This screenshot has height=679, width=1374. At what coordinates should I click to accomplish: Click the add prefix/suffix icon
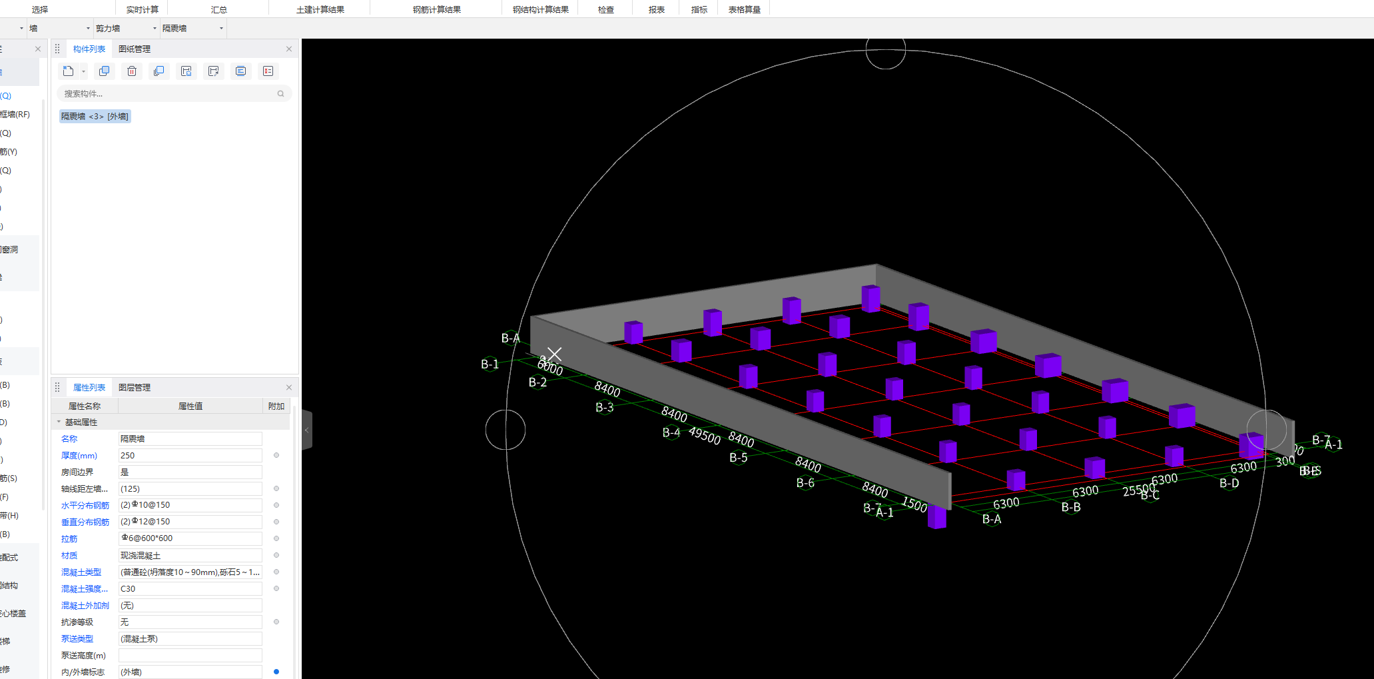point(240,71)
